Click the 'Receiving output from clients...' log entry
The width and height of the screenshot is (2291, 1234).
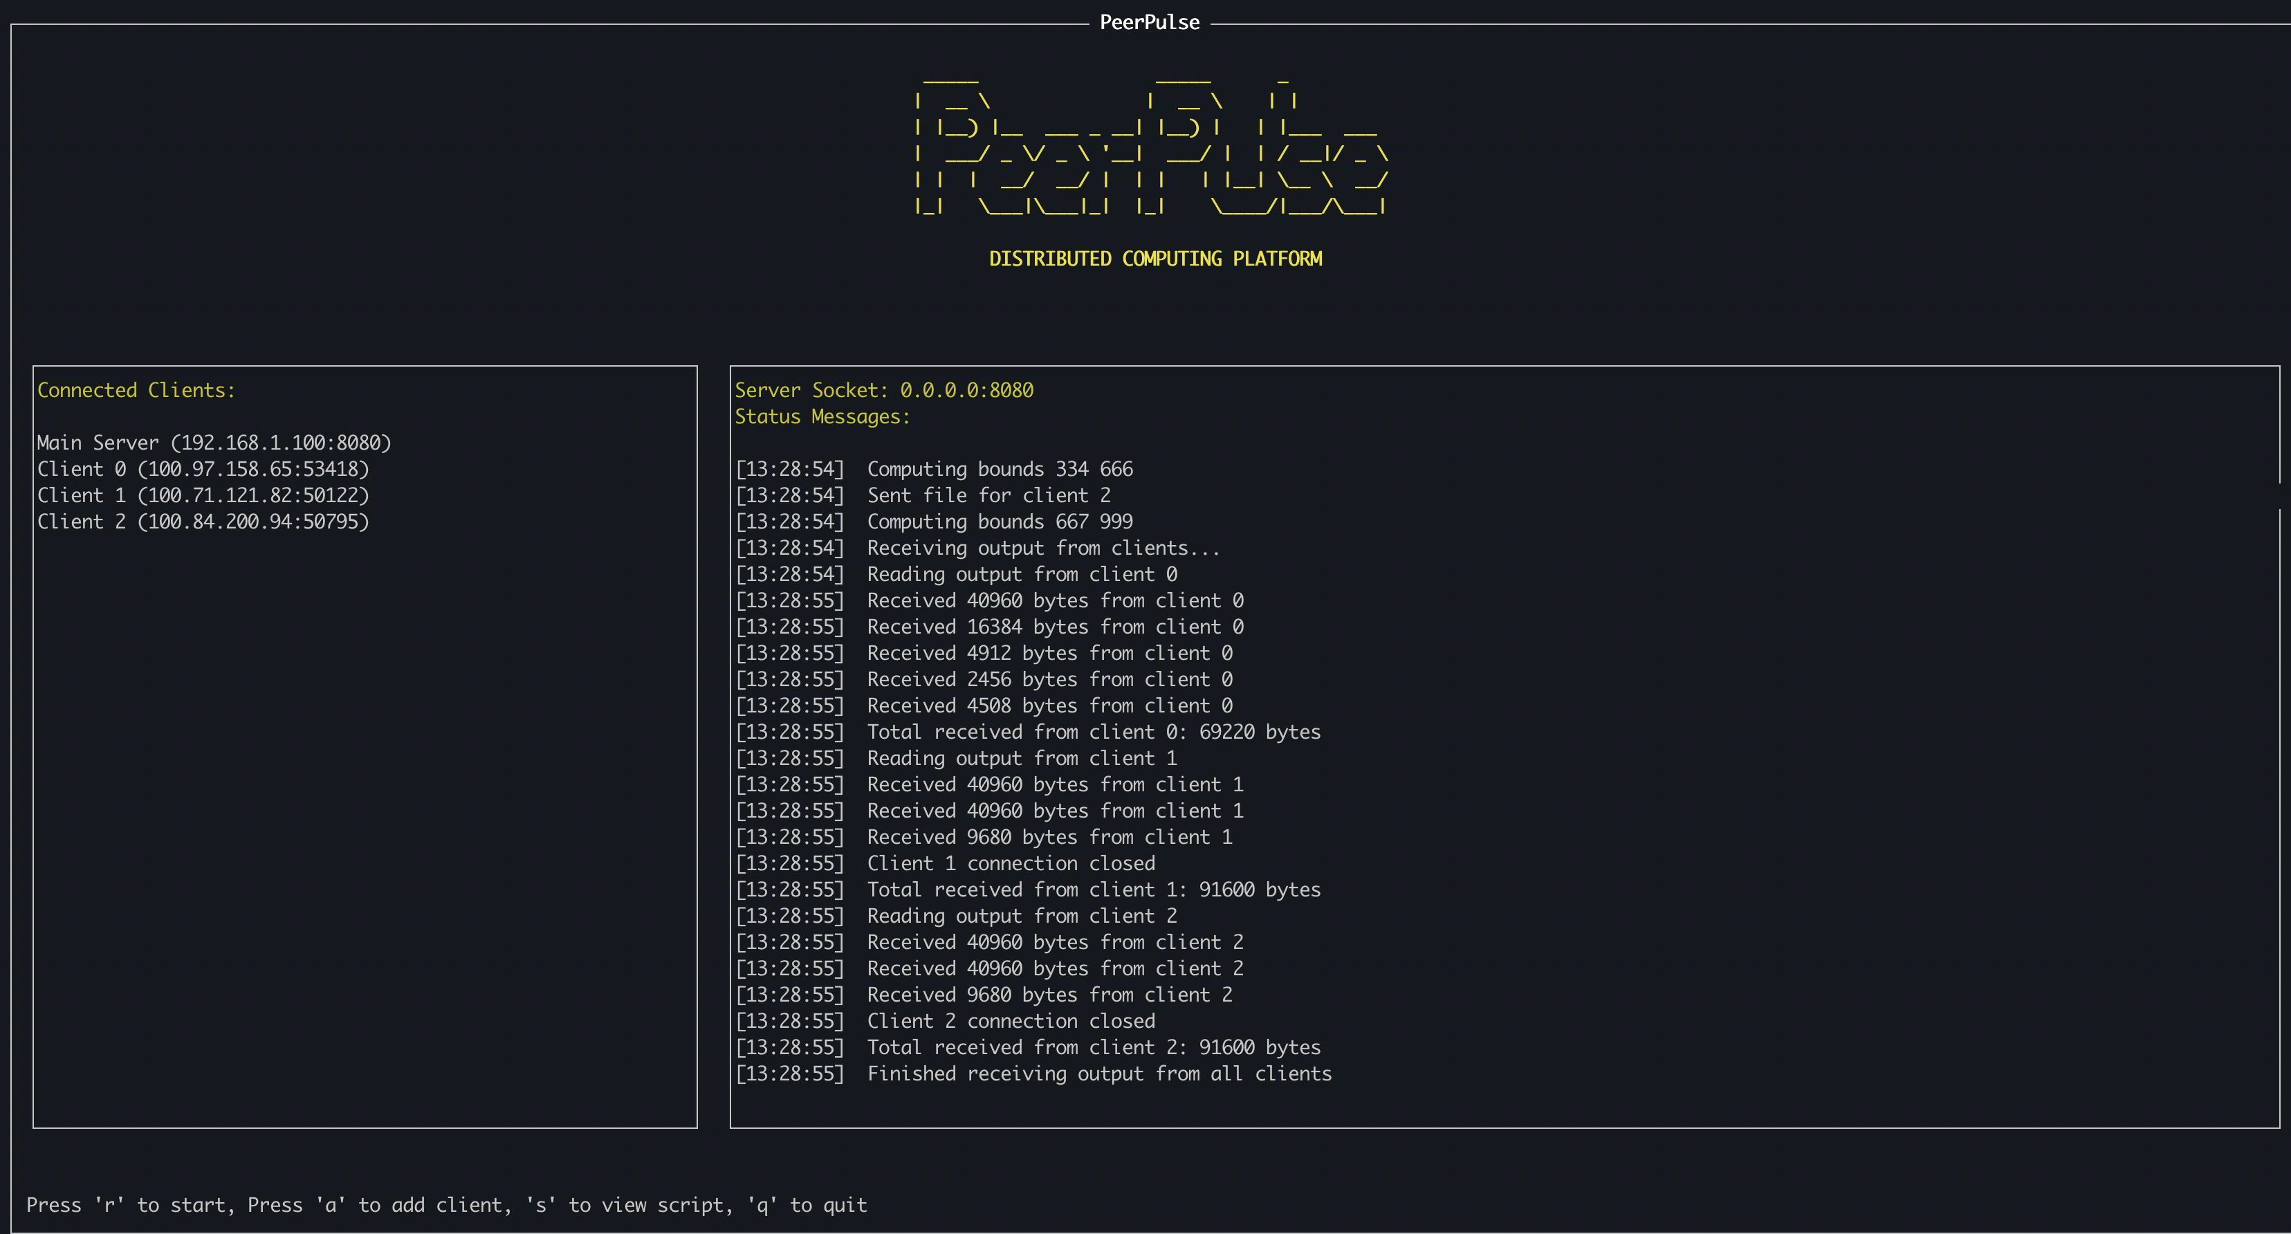[1042, 548]
